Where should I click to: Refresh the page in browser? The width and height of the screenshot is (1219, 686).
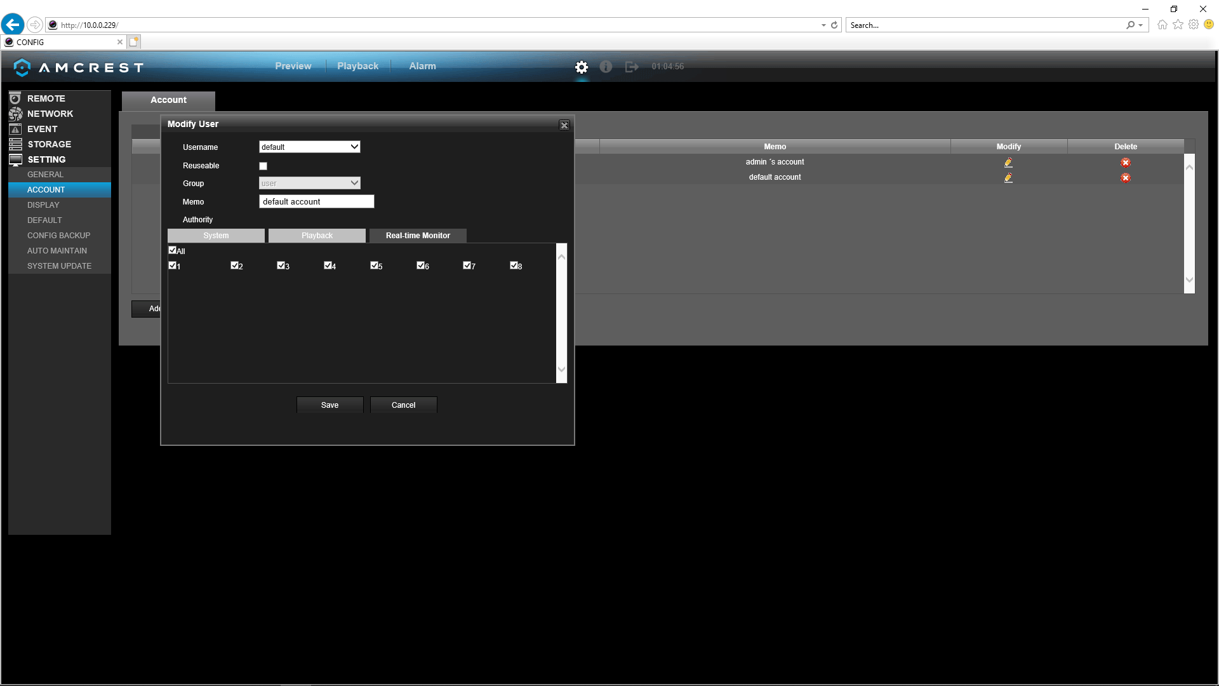(x=834, y=25)
